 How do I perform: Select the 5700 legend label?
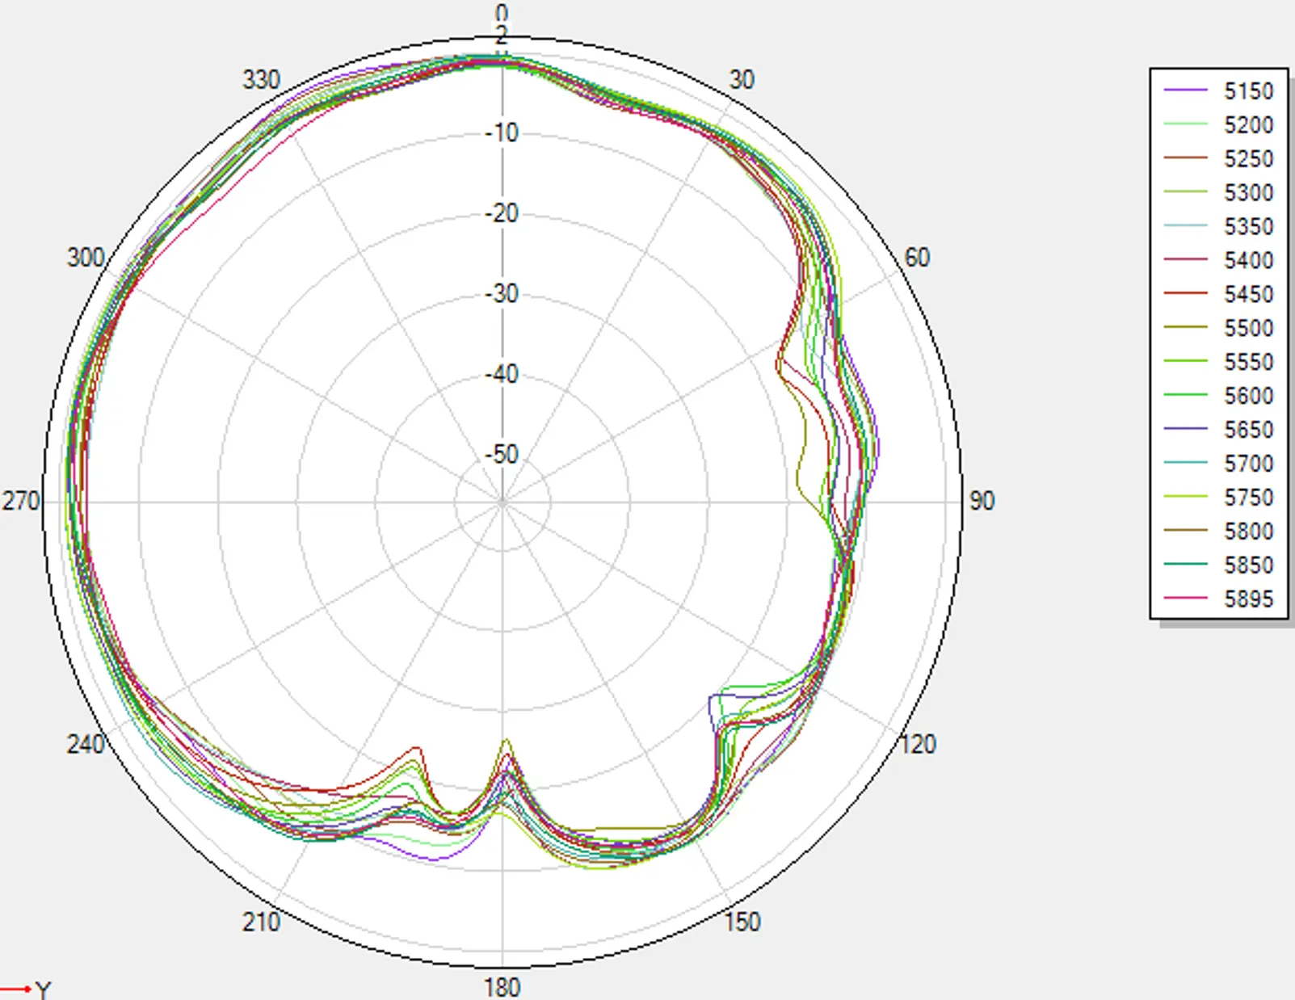point(1248,464)
